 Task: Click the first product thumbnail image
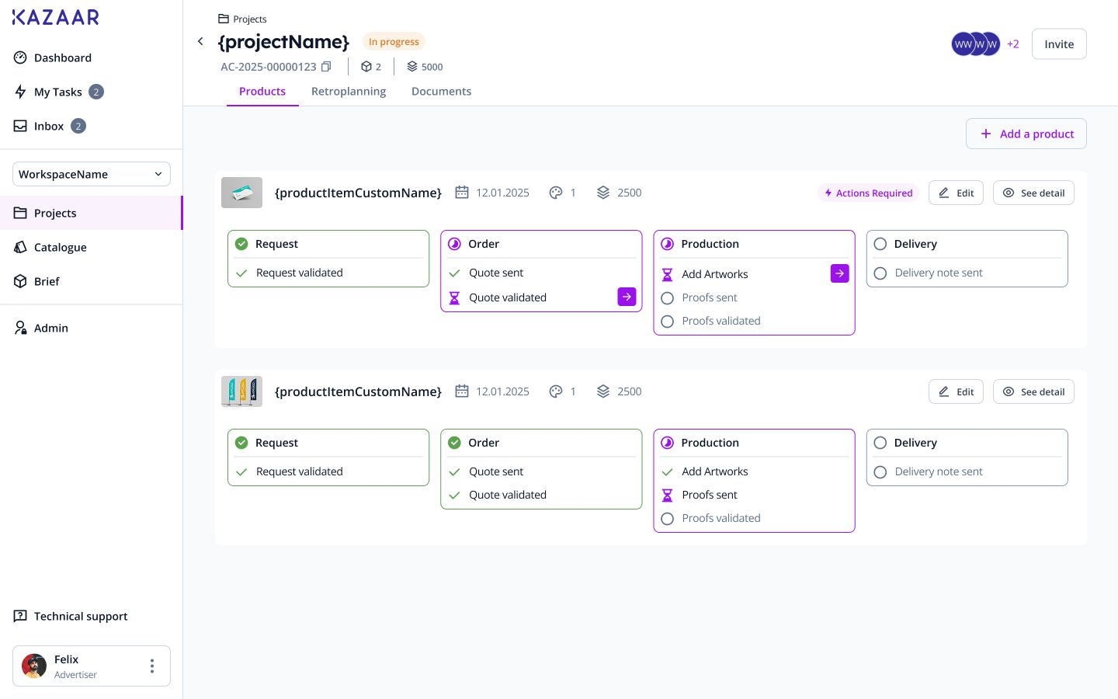click(x=241, y=193)
